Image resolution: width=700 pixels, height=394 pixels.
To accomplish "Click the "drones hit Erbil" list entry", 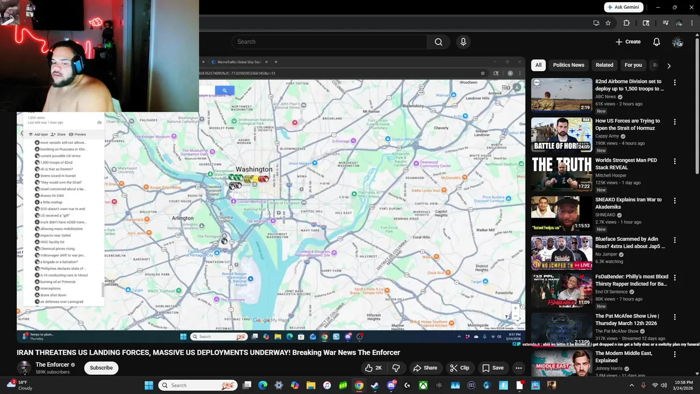I will pyautogui.click(x=51, y=195).
